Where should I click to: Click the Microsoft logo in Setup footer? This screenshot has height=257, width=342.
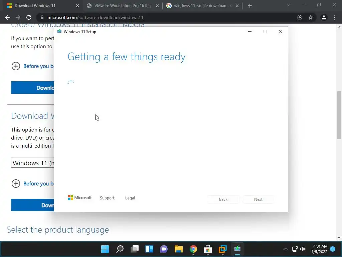coord(80,197)
